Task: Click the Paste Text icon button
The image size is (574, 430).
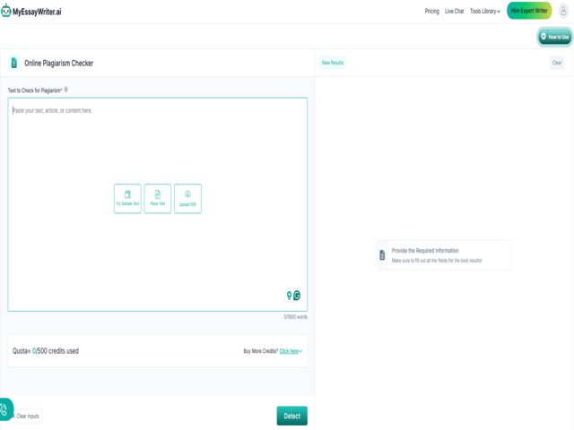Action: (157, 198)
